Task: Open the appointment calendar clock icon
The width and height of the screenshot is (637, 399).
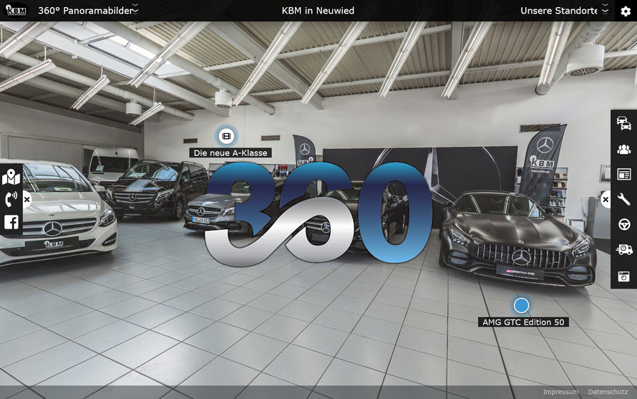Action: 623,277
